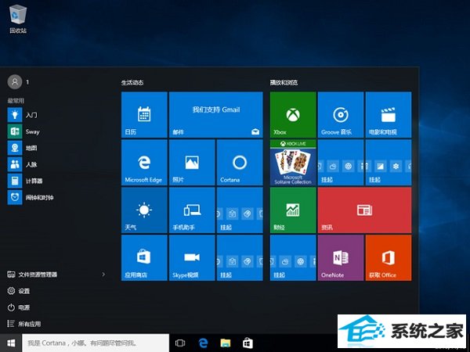Click the Cortana search box

[96, 343]
